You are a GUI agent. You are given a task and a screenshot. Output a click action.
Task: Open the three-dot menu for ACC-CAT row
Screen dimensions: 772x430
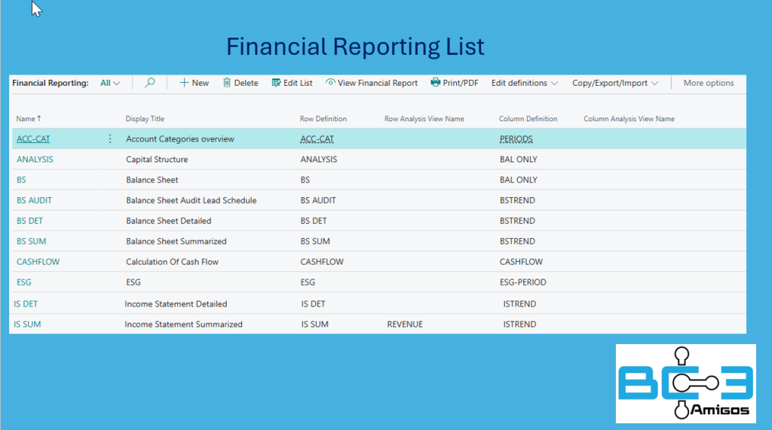click(110, 139)
